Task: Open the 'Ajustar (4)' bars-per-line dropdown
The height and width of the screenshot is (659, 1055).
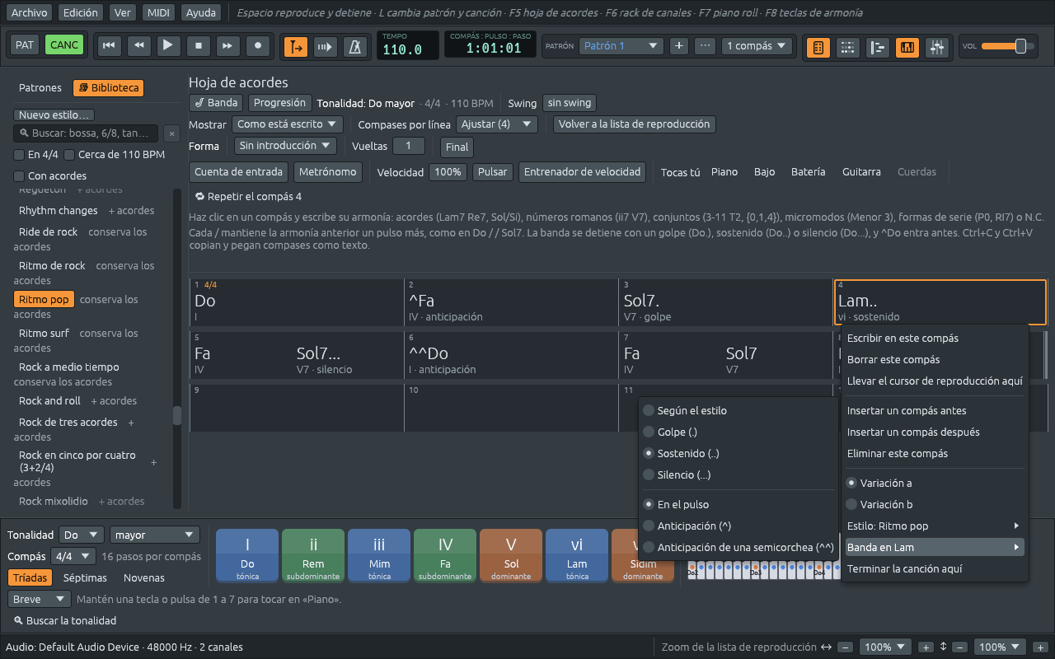Action: (x=497, y=124)
